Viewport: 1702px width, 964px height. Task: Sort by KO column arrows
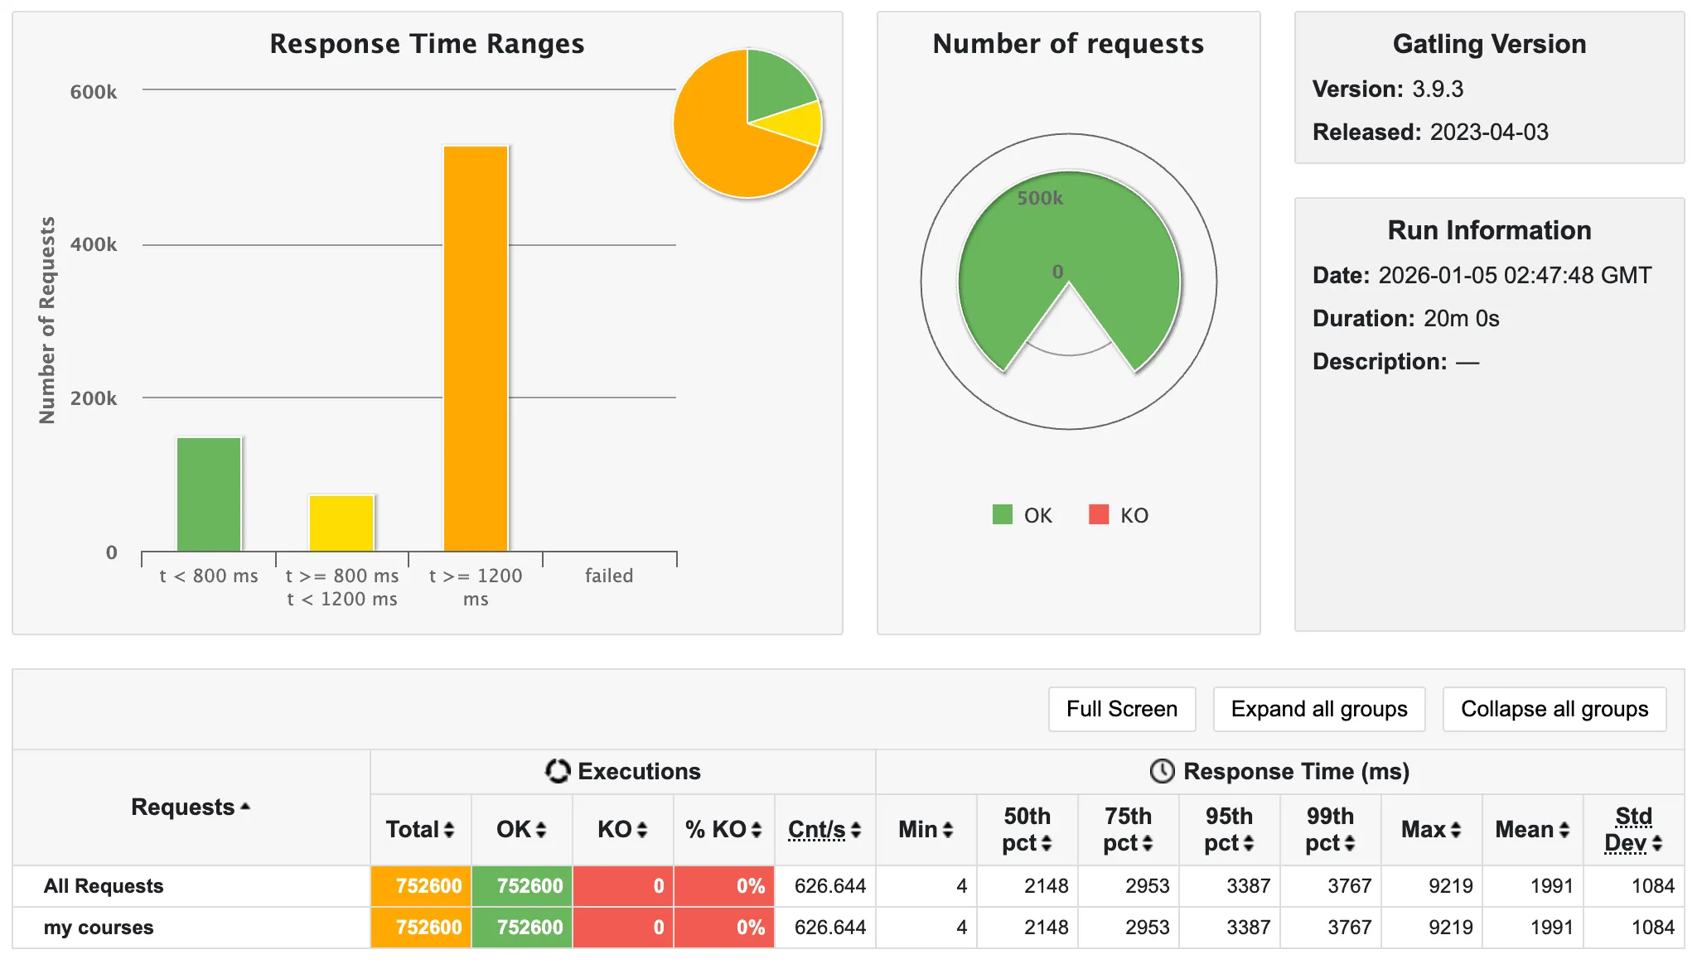(x=641, y=830)
